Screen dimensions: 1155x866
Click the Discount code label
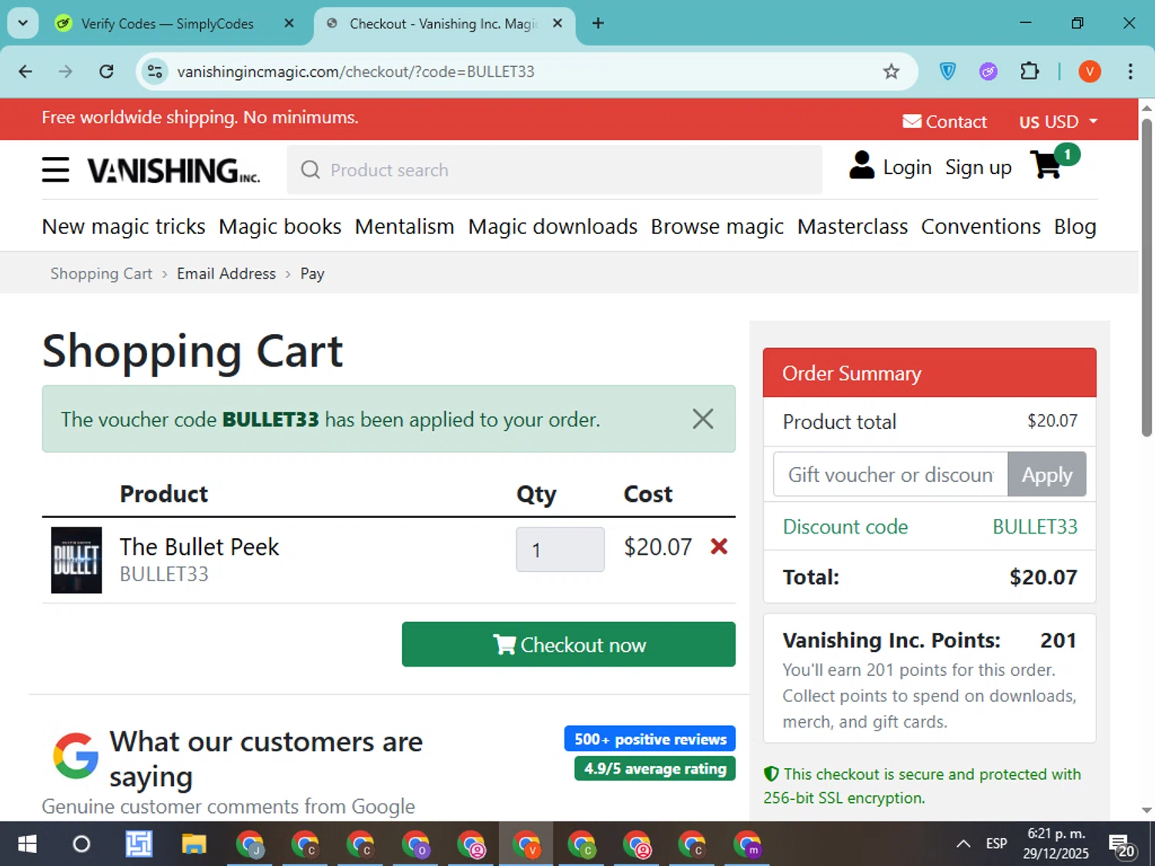coord(845,527)
